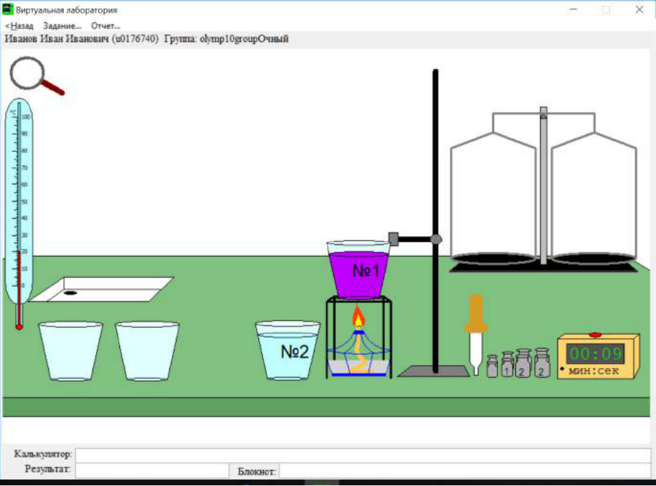
Task: Select the weight labeled 1
Action: pyautogui.click(x=508, y=364)
